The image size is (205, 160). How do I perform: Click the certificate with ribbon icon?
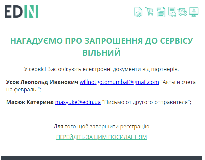click(x=172, y=12)
